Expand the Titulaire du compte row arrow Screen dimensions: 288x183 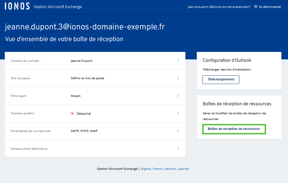pos(178,61)
